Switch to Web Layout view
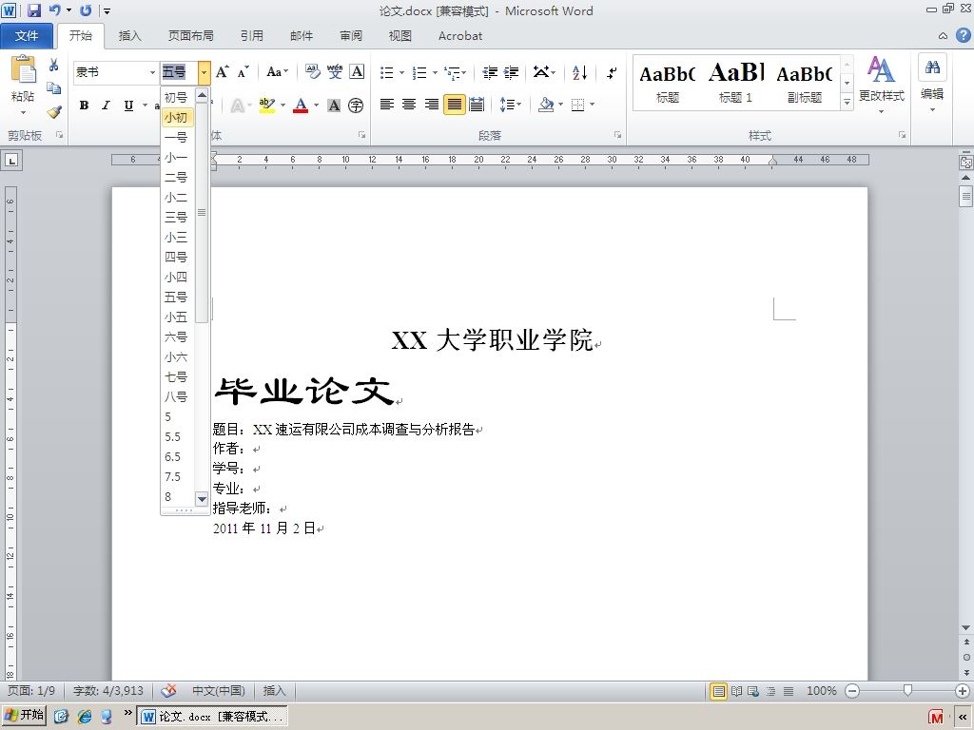 point(753,691)
